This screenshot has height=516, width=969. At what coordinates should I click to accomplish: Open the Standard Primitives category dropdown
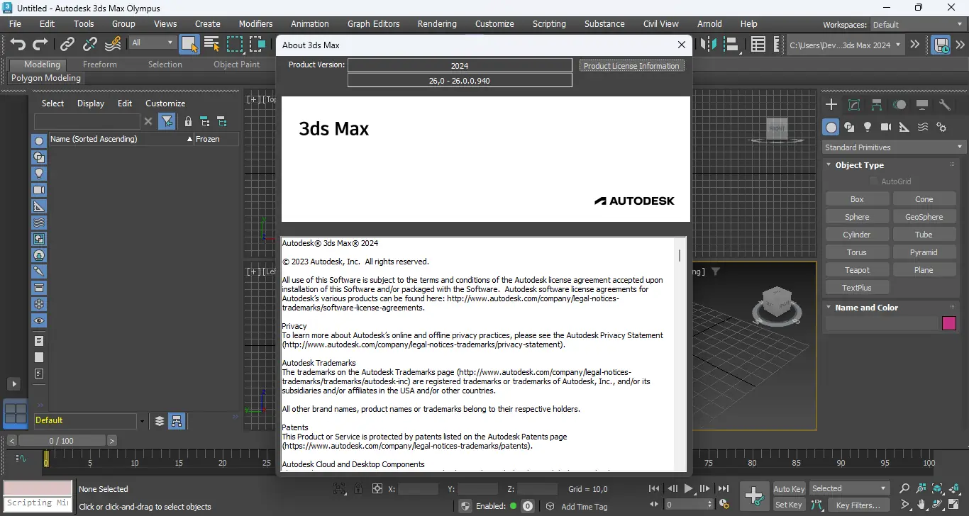[x=894, y=147]
